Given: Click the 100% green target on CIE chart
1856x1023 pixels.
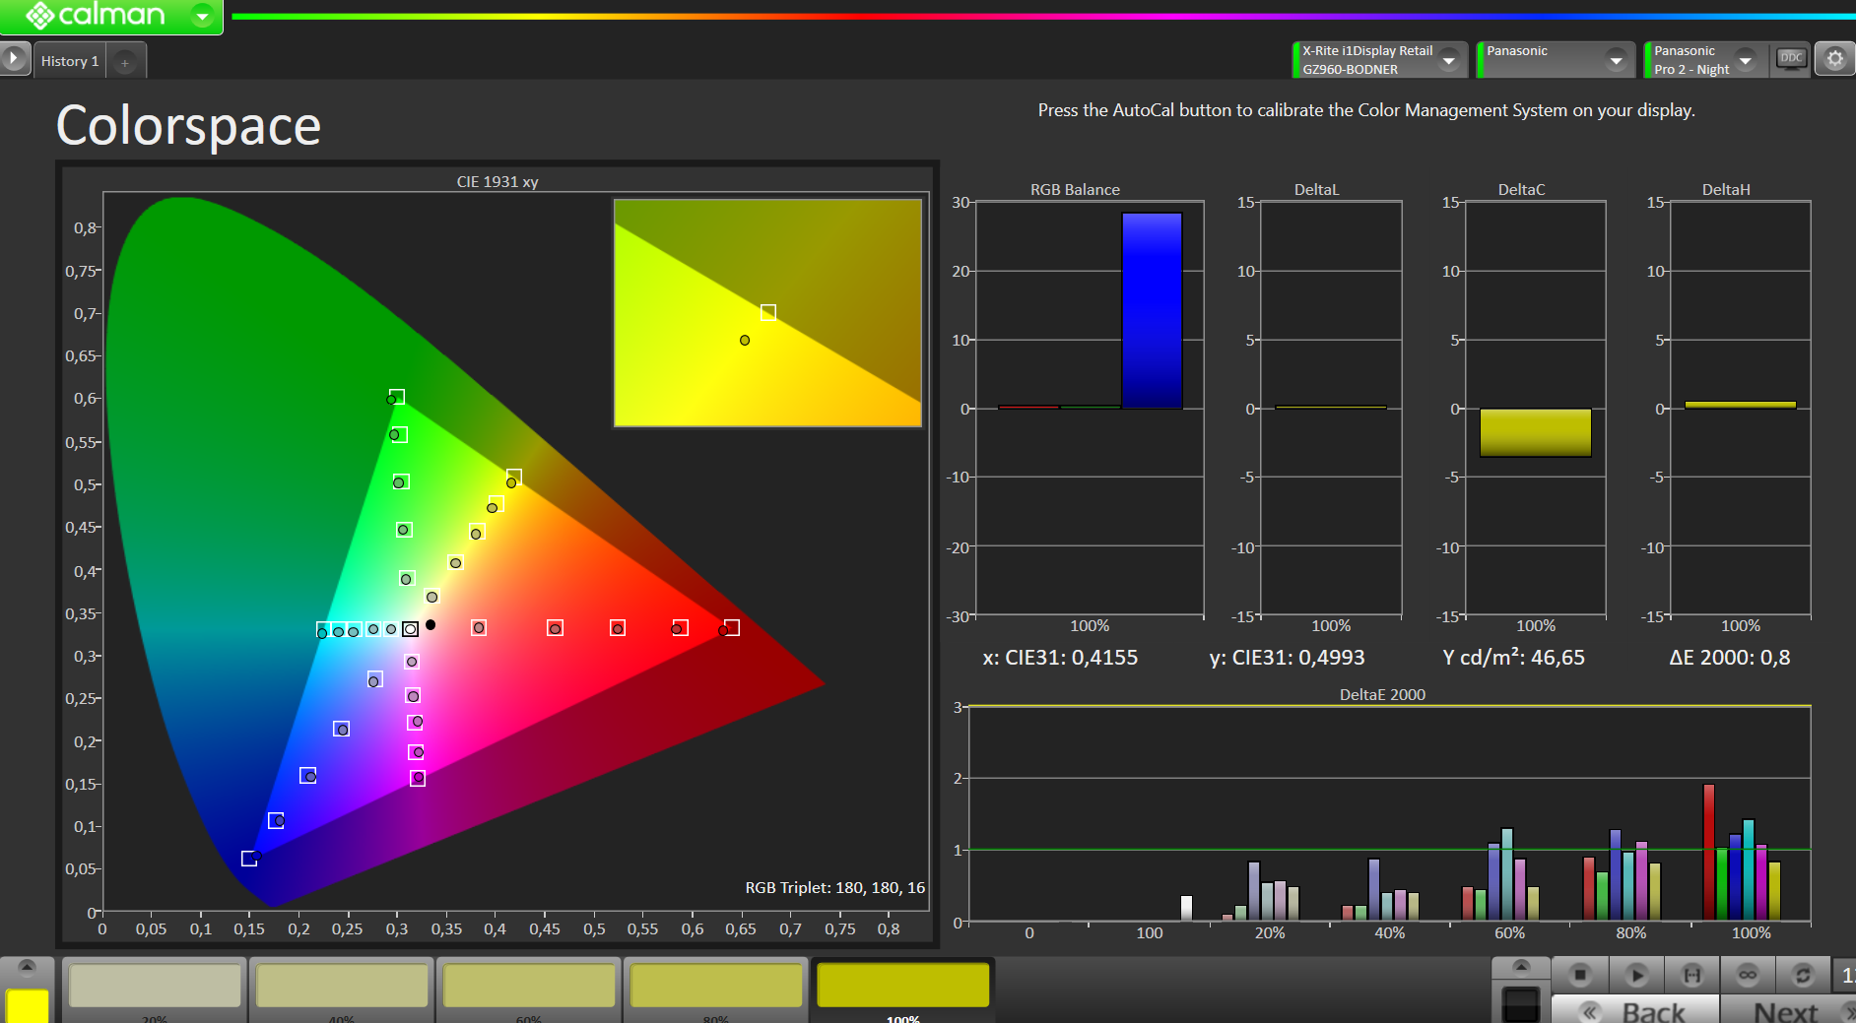Looking at the screenshot, I should (397, 397).
